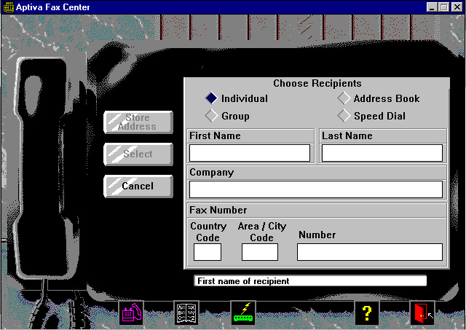Click the Aptiva Fax Center title bar icon
Image resolution: width=466 pixels, height=330 pixels.
[x=7, y=7]
